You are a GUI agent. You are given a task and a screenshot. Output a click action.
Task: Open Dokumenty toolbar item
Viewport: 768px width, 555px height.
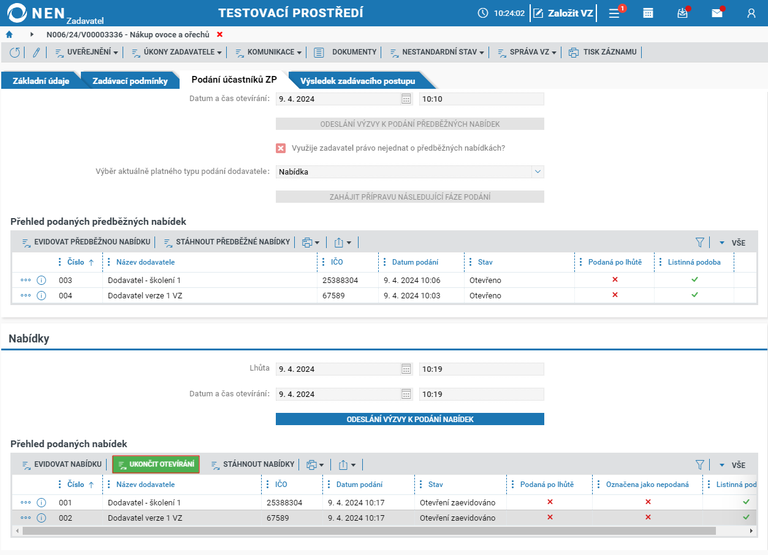[x=346, y=53]
